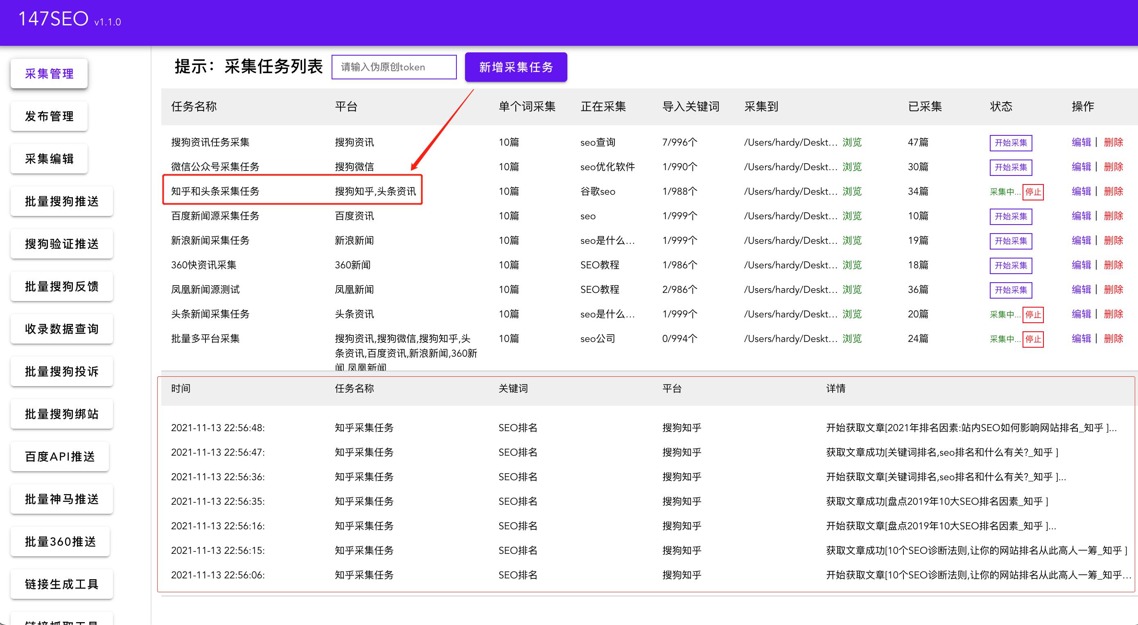Select the 知乎和头条采集任务 task name
Screen dimensions: 1138x625
point(215,191)
